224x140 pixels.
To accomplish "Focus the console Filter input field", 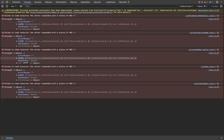I will coord(102,6).
